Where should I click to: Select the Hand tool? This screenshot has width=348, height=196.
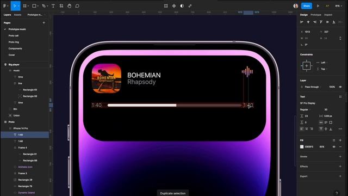click(69, 6)
